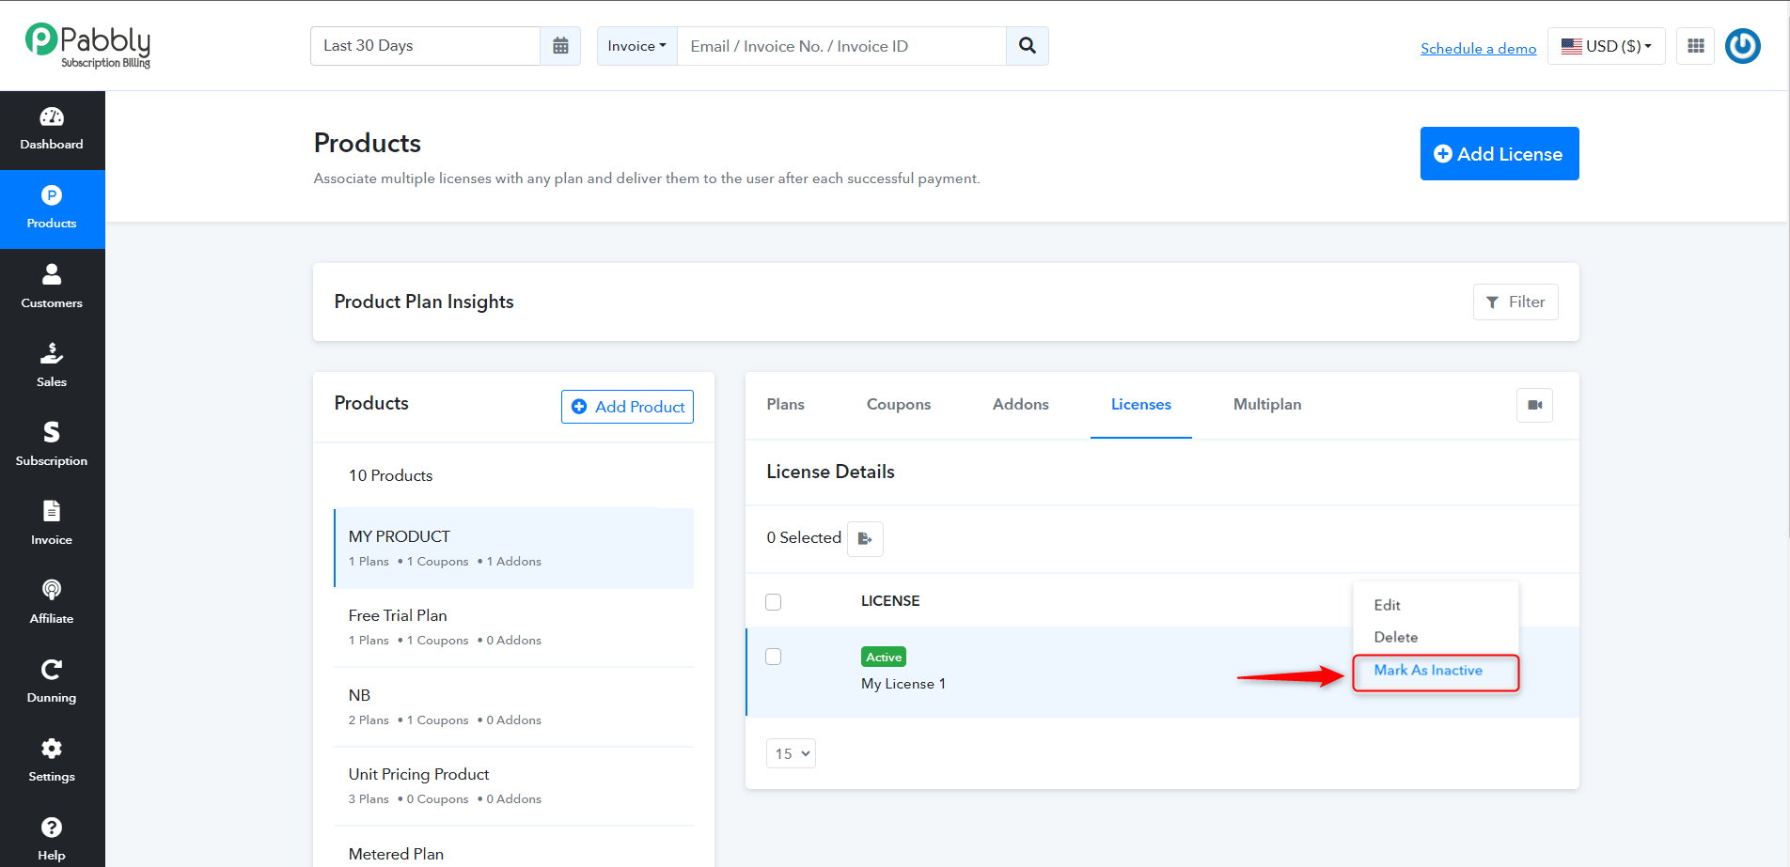Click the calendar icon next to Last 30 Days

(x=560, y=46)
